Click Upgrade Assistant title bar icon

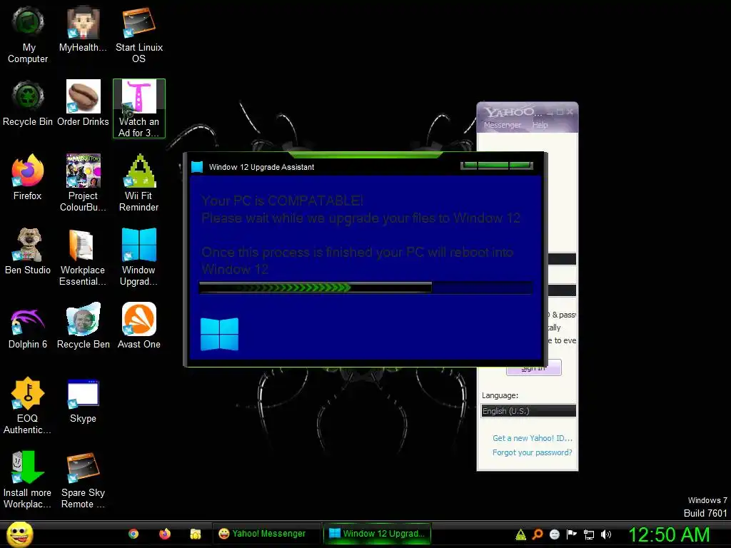click(197, 167)
